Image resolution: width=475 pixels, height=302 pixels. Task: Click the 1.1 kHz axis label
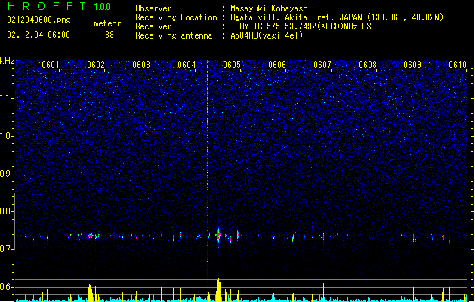tap(6, 98)
